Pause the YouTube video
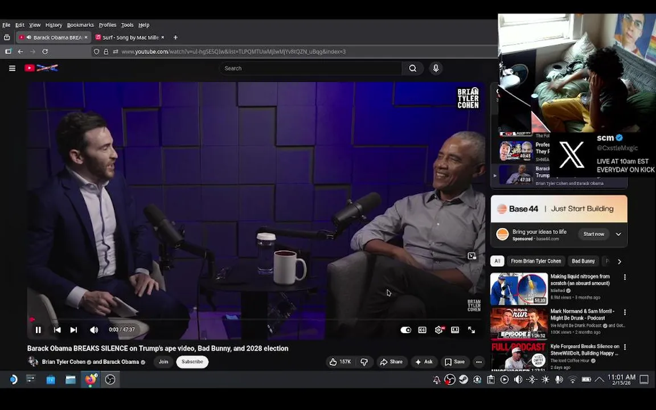 (x=38, y=330)
